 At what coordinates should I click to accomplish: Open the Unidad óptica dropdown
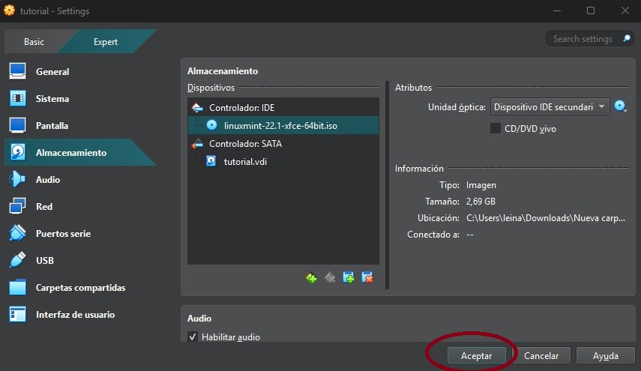550,106
